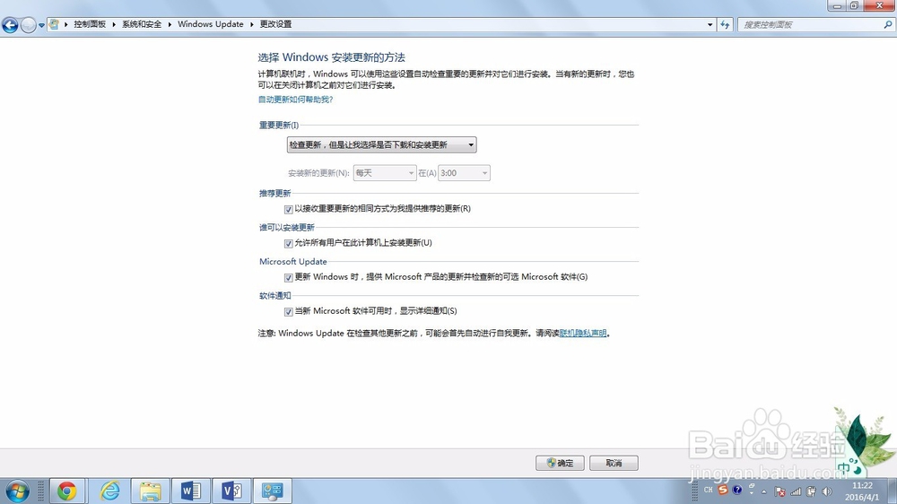Image resolution: width=897 pixels, height=504 pixels.
Task: Open Action Center flag tray icon
Action: pos(779,491)
